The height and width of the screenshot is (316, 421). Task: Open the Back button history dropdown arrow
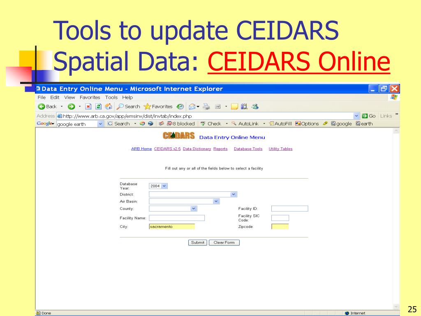(62, 107)
